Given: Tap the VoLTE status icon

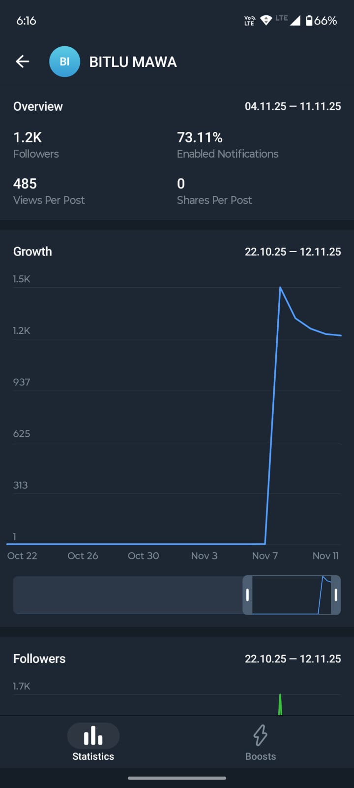Looking at the screenshot, I should [x=249, y=21].
